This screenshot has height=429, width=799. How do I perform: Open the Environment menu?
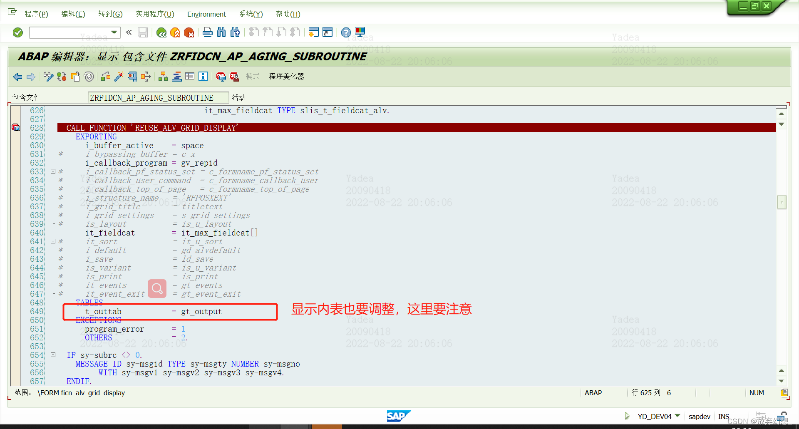206,14
